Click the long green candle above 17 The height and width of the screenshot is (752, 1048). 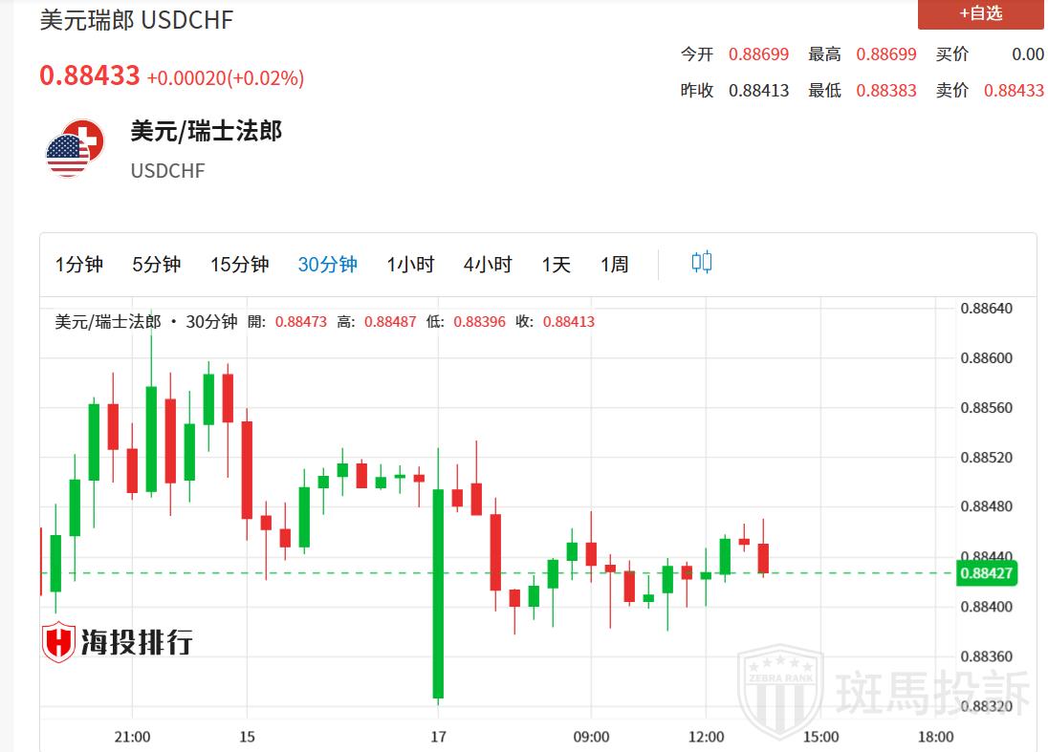(438, 592)
